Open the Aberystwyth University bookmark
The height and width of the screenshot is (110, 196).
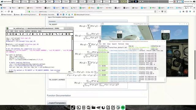click(x=82, y=15)
